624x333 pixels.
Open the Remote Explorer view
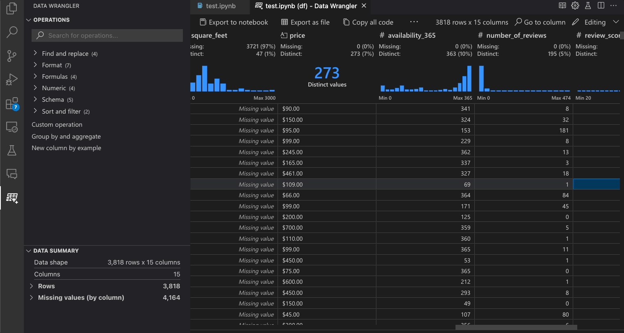point(12,127)
